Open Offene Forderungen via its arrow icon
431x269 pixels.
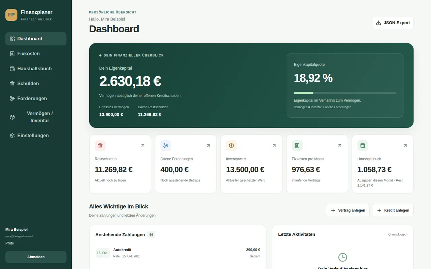208,146
